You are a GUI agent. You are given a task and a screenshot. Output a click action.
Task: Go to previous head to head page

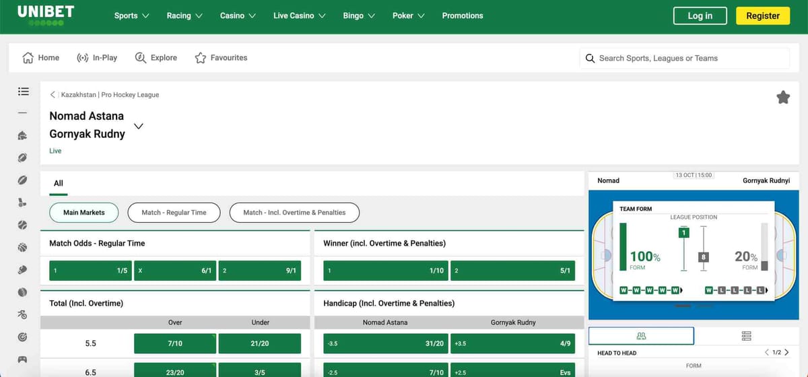767,352
